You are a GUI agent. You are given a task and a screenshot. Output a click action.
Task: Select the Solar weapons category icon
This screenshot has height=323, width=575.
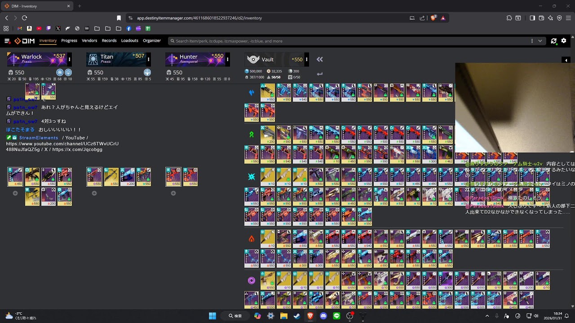point(252,239)
